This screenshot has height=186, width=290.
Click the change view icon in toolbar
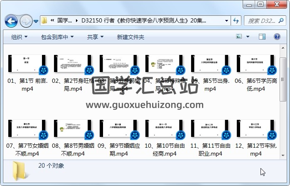(x=239, y=37)
